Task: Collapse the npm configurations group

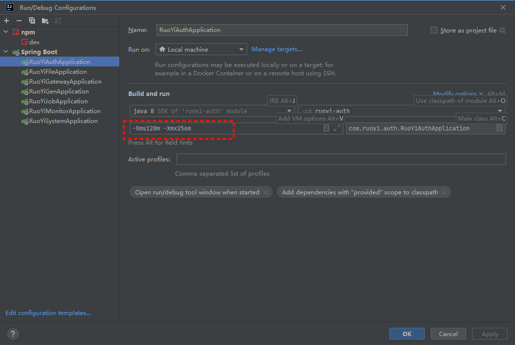Action: pos(6,32)
